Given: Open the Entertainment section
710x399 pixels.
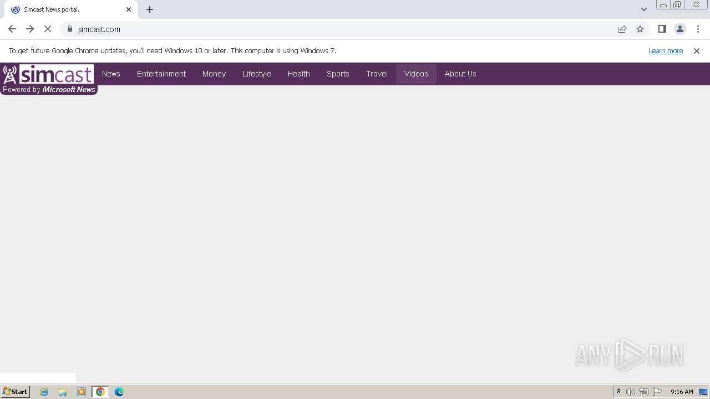Looking at the screenshot, I should coord(161,74).
